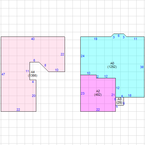Select the A3 (25) area label
Image resolution: width=145 pixels, height=145 pixels.
click(x=119, y=101)
